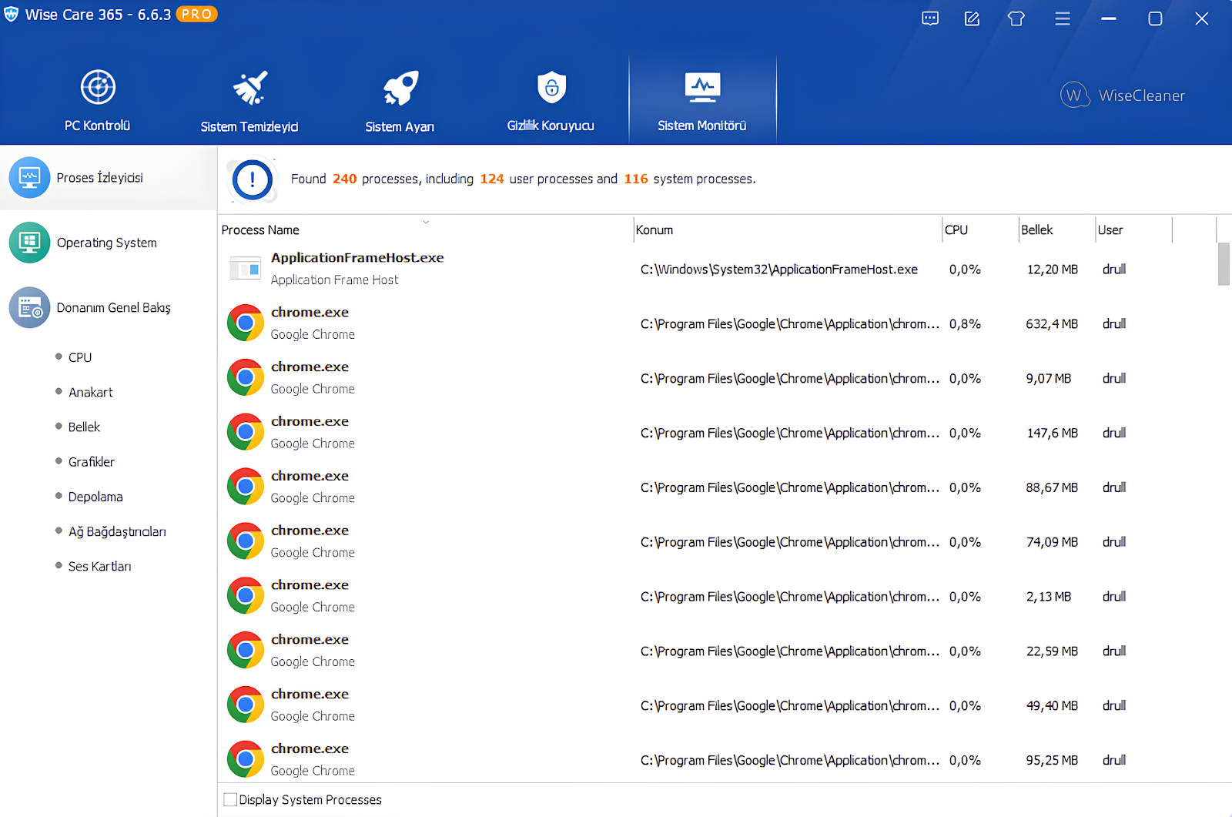1232x817 pixels.
Task: Click the blue exclamation info icon
Action: tap(253, 179)
